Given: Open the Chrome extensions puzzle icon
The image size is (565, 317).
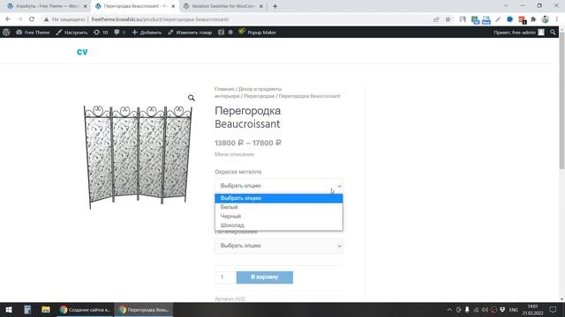Looking at the screenshot, I should (x=533, y=19).
